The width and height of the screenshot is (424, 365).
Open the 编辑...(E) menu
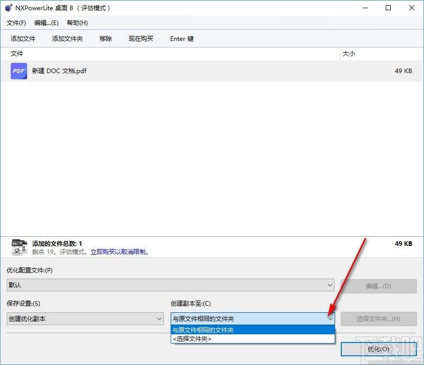tap(46, 23)
